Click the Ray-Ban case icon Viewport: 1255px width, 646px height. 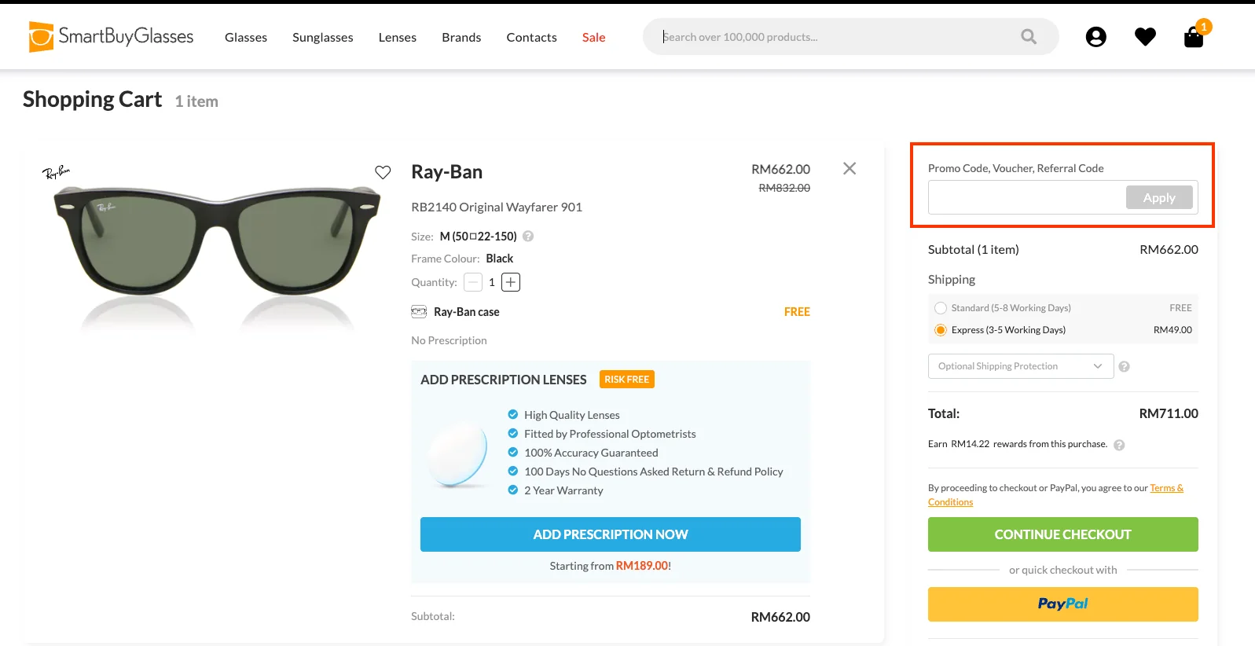[x=419, y=311]
